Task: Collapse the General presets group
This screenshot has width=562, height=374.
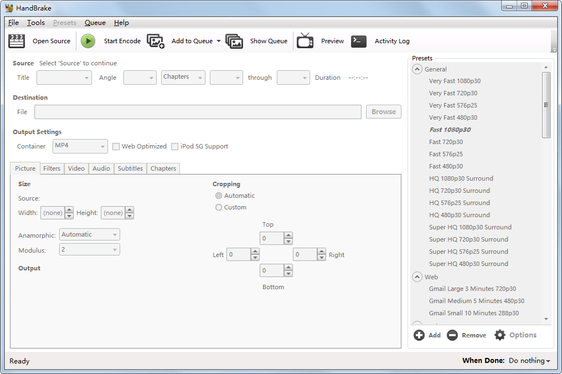Action: [417, 69]
